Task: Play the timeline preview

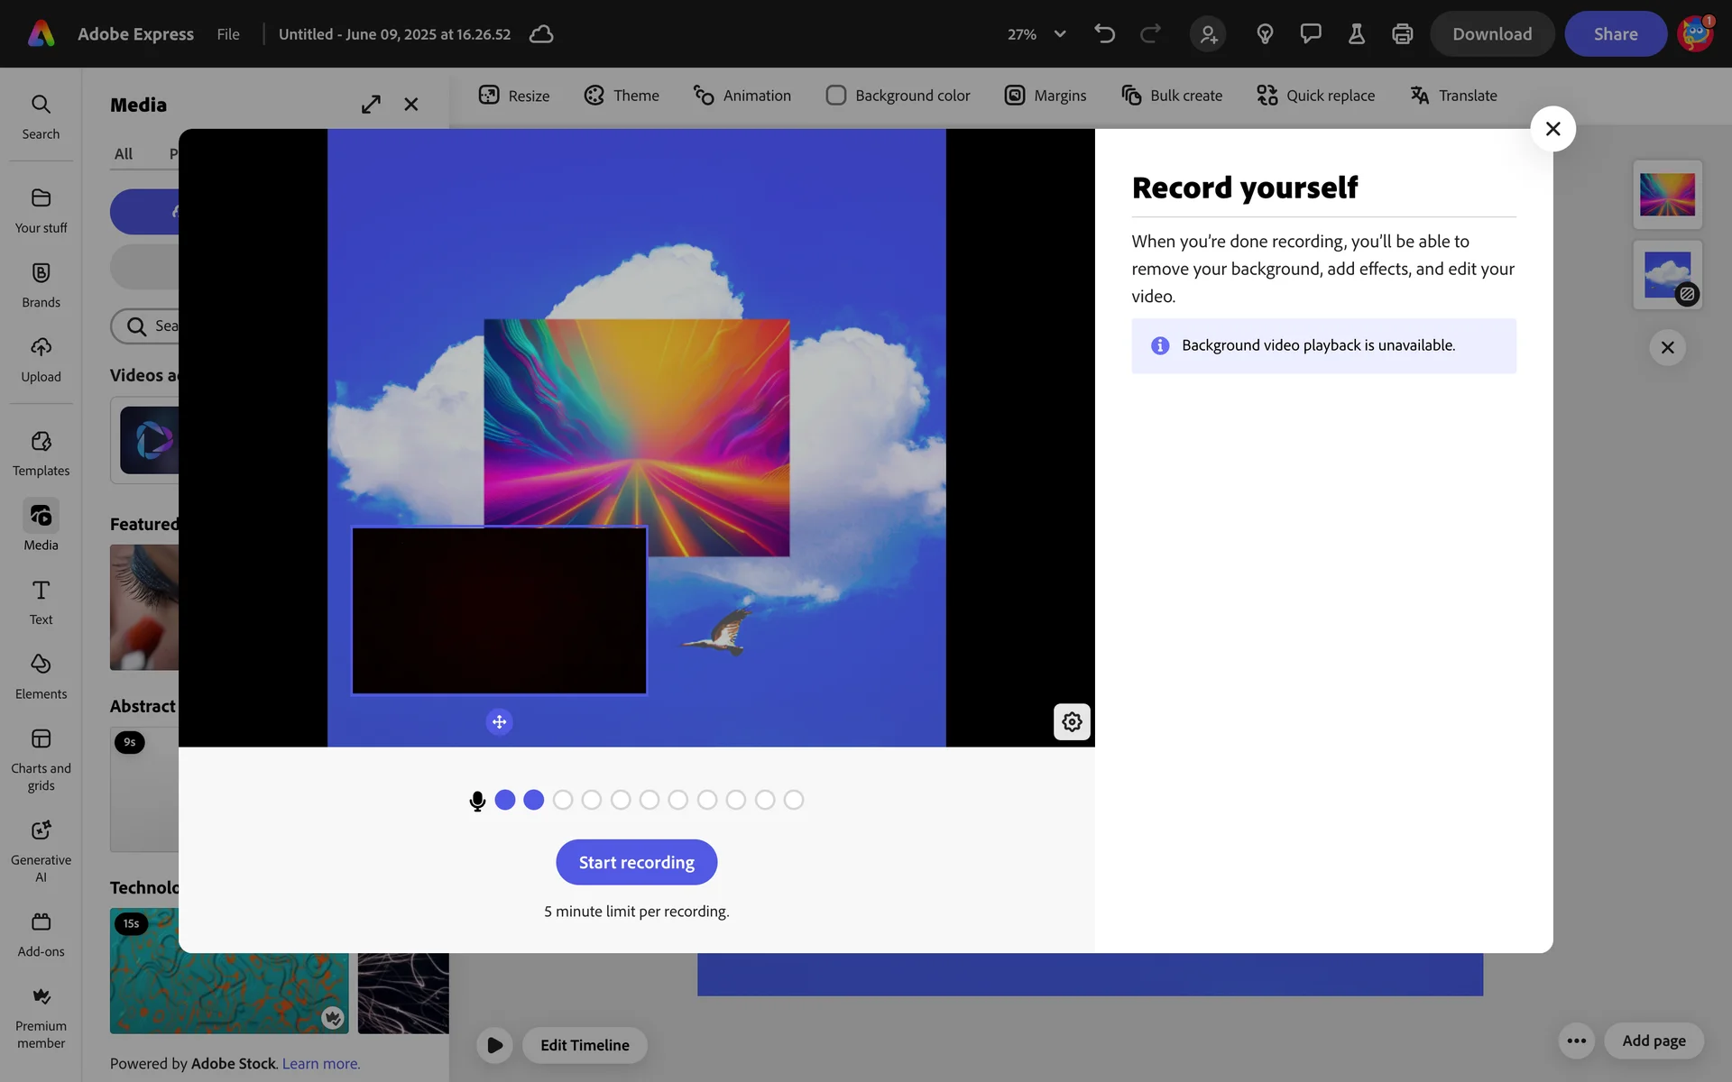Action: (x=494, y=1045)
